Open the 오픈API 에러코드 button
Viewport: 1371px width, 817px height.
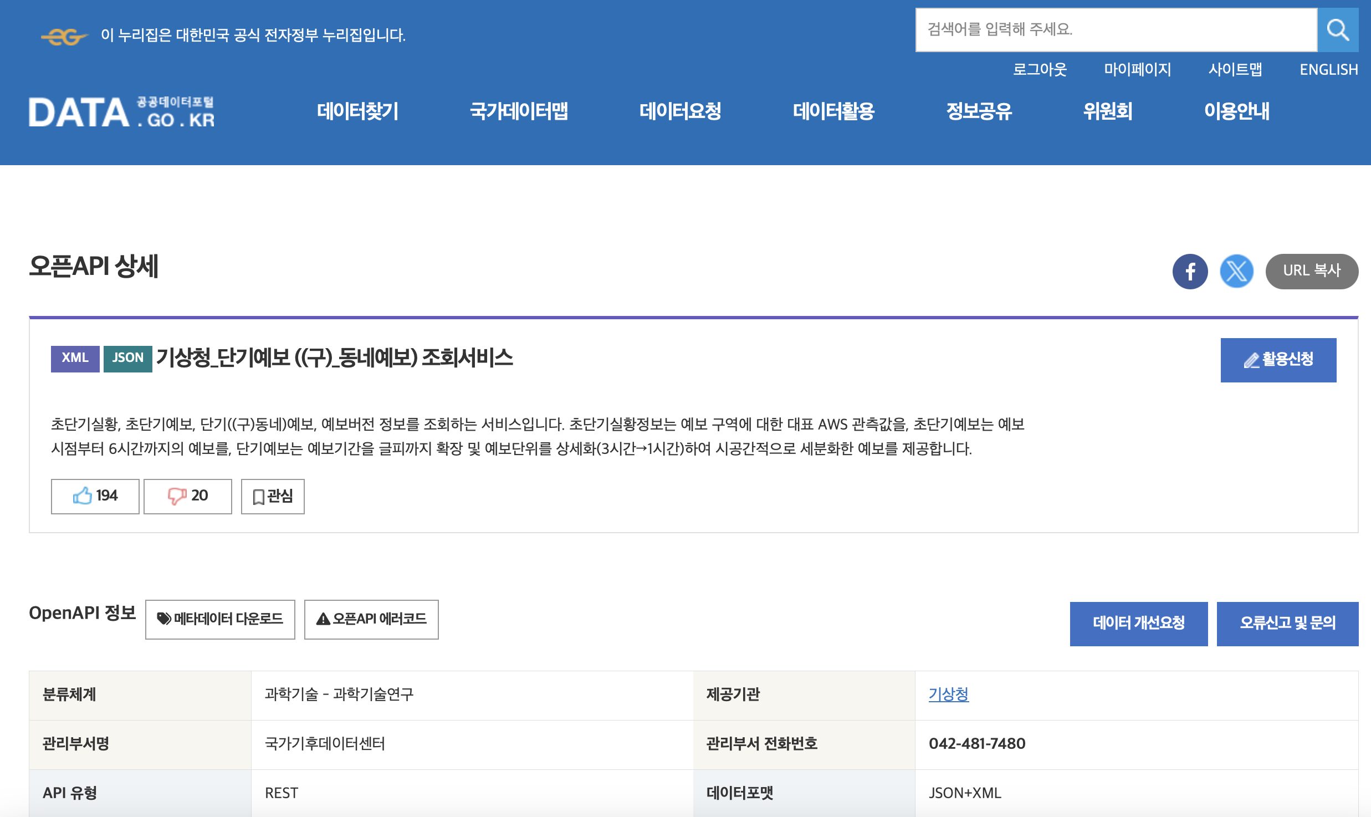tap(371, 619)
